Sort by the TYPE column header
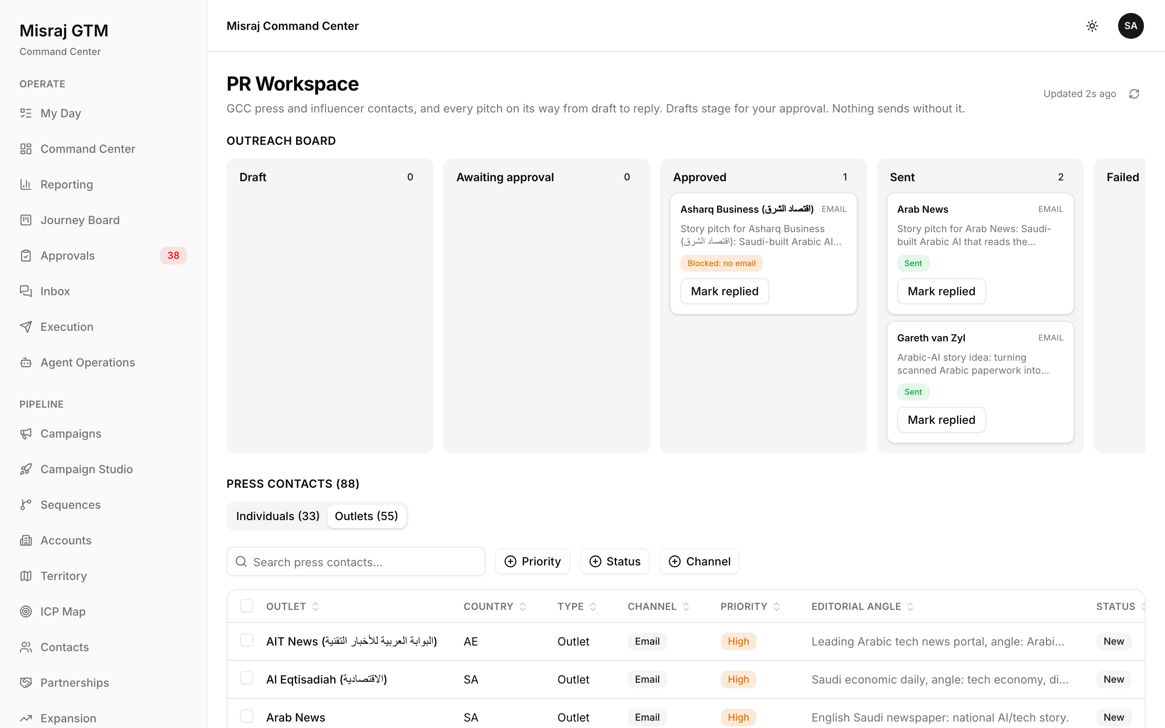This screenshot has width=1165, height=728. (x=577, y=607)
